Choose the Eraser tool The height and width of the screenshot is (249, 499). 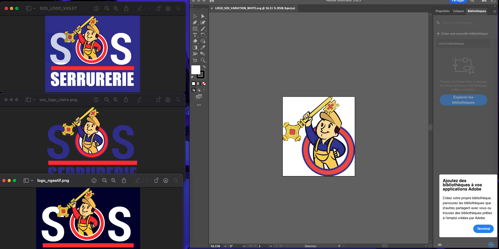pyautogui.click(x=195, y=41)
